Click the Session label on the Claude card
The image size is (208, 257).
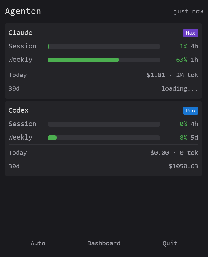pyautogui.click(x=22, y=46)
